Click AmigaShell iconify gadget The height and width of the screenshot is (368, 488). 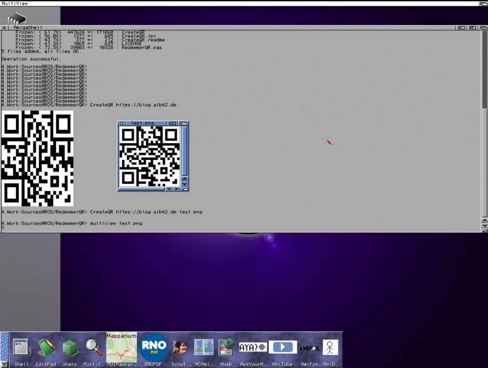point(461,28)
